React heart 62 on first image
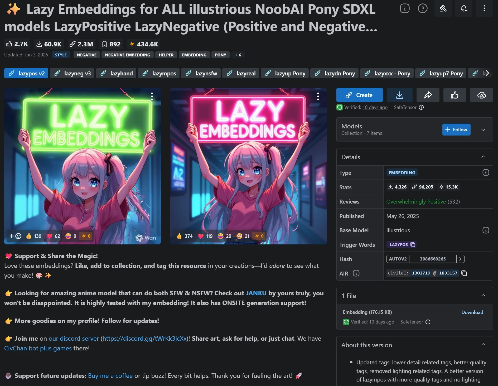 pos(54,236)
